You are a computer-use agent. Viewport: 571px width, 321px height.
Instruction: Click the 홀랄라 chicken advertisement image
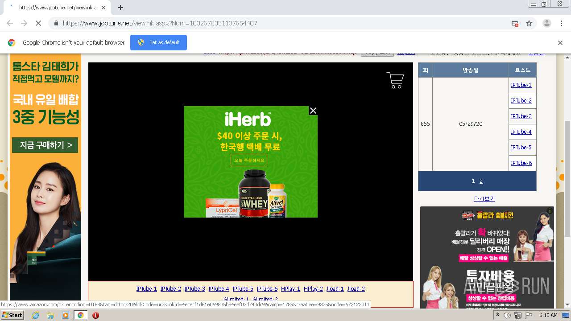[487, 258]
